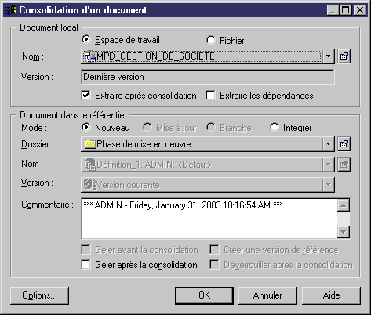Screen dimensions: 371x315
Task: Click the Options... button
Action: point(39,295)
